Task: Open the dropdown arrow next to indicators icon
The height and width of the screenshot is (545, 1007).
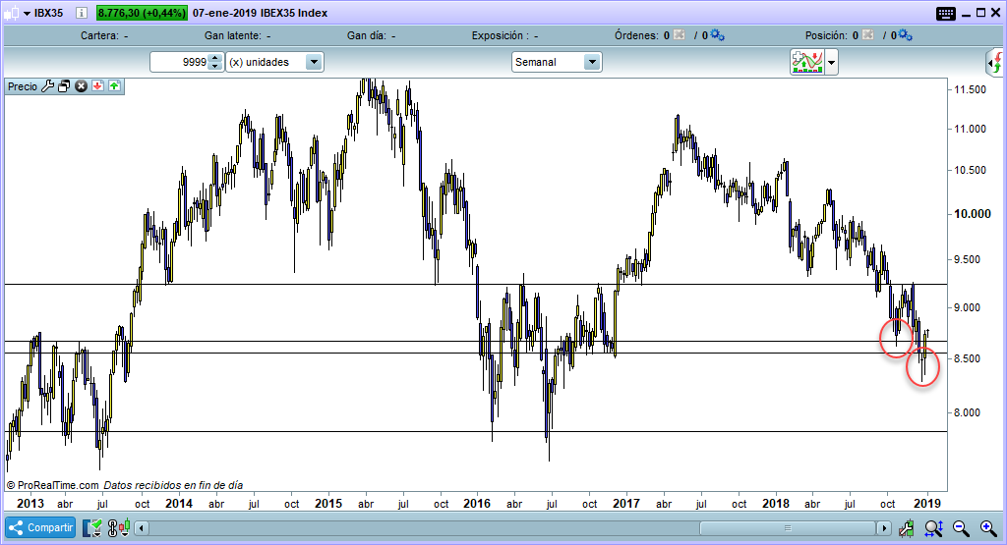Action: pyautogui.click(x=832, y=62)
